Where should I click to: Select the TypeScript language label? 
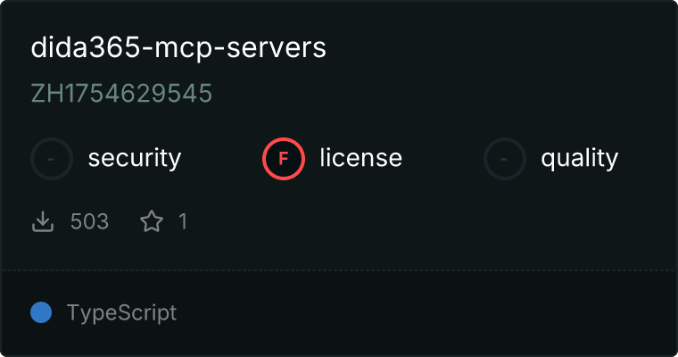[x=122, y=313]
